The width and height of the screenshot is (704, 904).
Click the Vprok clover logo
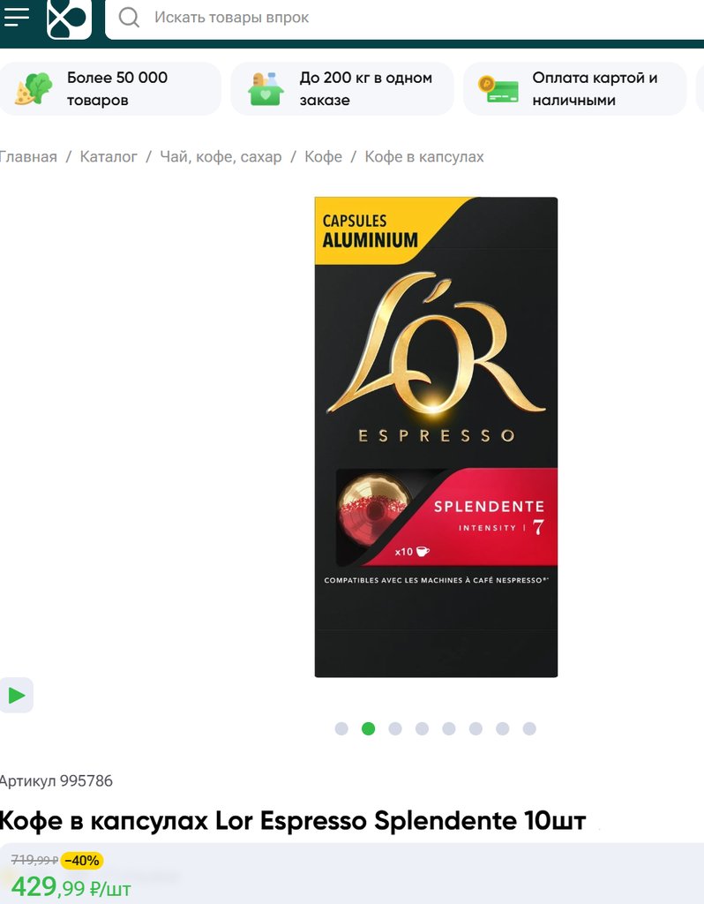pyautogui.click(x=69, y=19)
